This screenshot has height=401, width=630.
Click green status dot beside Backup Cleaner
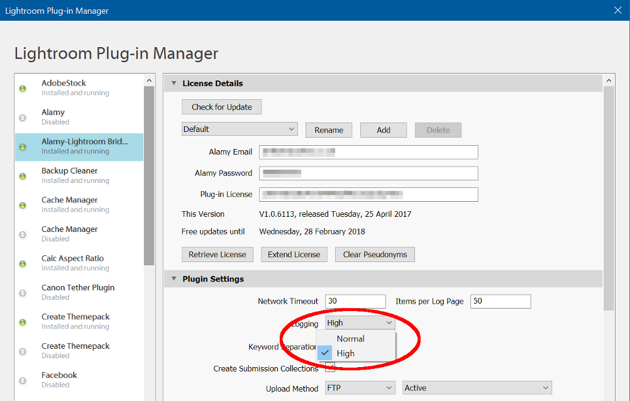coord(23,177)
